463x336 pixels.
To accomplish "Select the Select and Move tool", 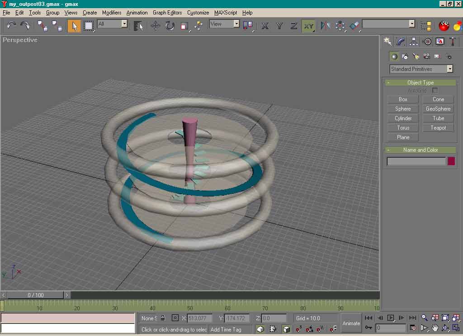I will (x=155, y=26).
